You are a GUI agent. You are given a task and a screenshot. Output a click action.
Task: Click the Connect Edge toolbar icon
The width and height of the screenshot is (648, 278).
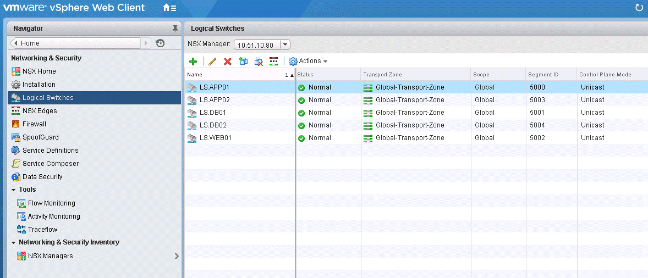click(274, 62)
